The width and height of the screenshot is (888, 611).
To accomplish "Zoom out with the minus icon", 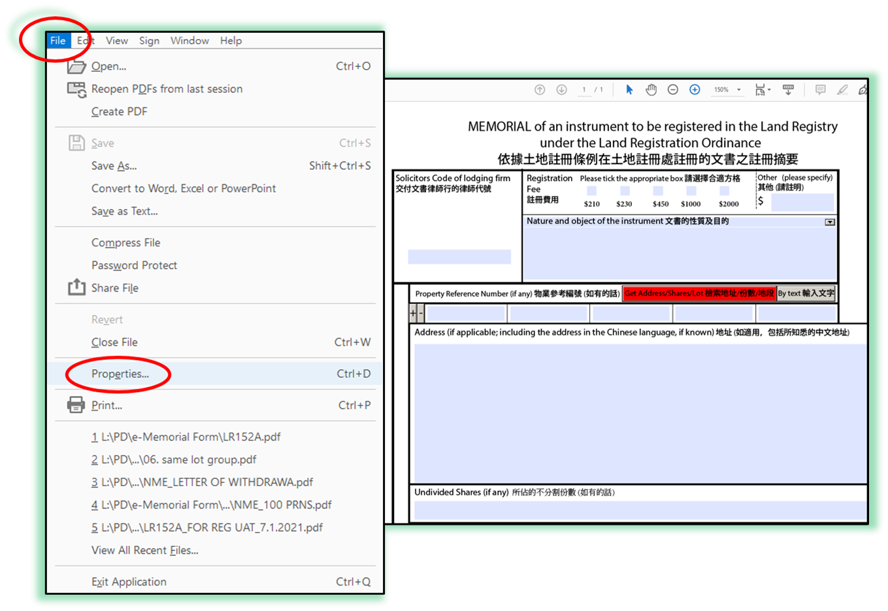I will (672, 90).
